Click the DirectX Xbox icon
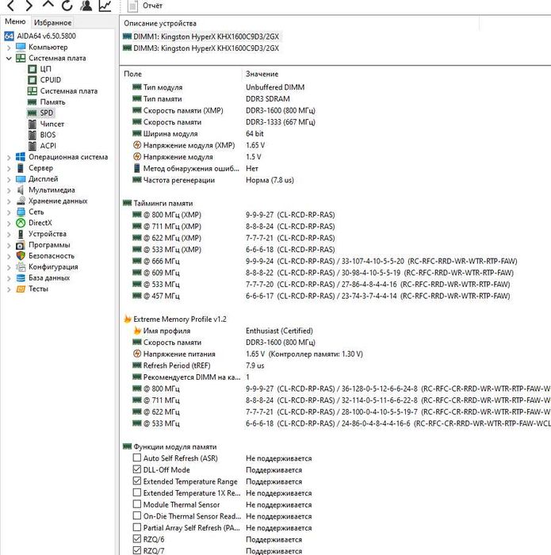The image size is (551, 555). (x=21, y=223)
